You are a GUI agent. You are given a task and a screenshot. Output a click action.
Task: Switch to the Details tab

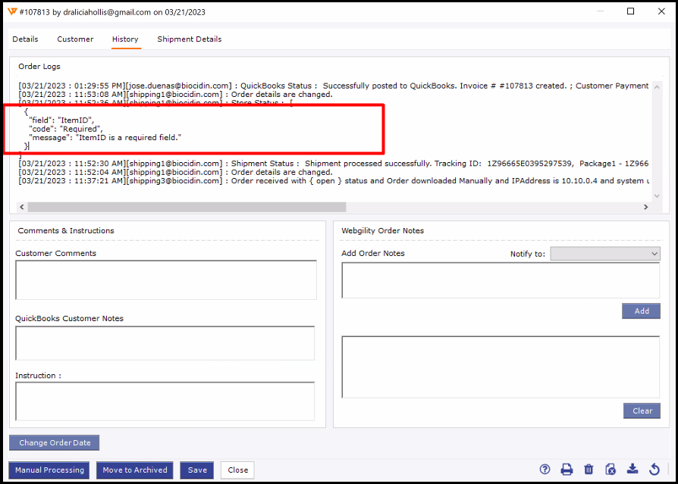25,39
